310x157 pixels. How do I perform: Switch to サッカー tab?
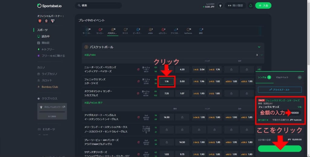click(100, 31)
